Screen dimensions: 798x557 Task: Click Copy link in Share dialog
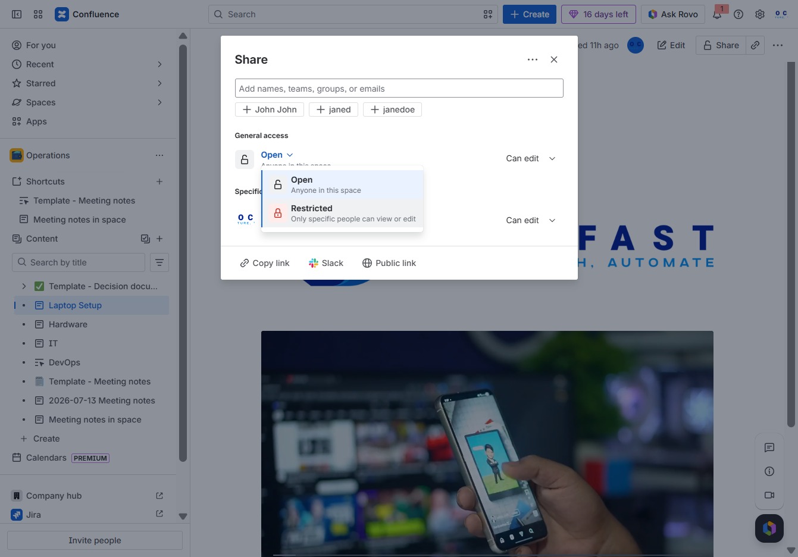(264, 263)
